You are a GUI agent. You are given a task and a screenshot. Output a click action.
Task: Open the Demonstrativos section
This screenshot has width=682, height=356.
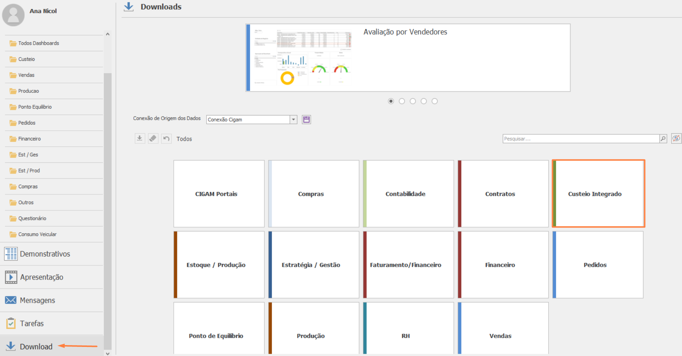coord(52,254)
